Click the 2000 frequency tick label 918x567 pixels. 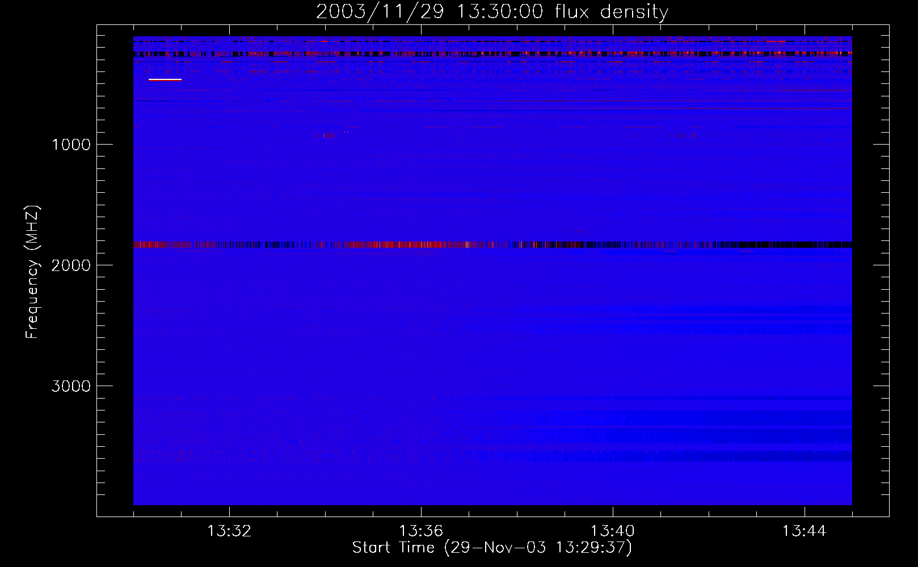pyautogui.click(x=71, y=265)
